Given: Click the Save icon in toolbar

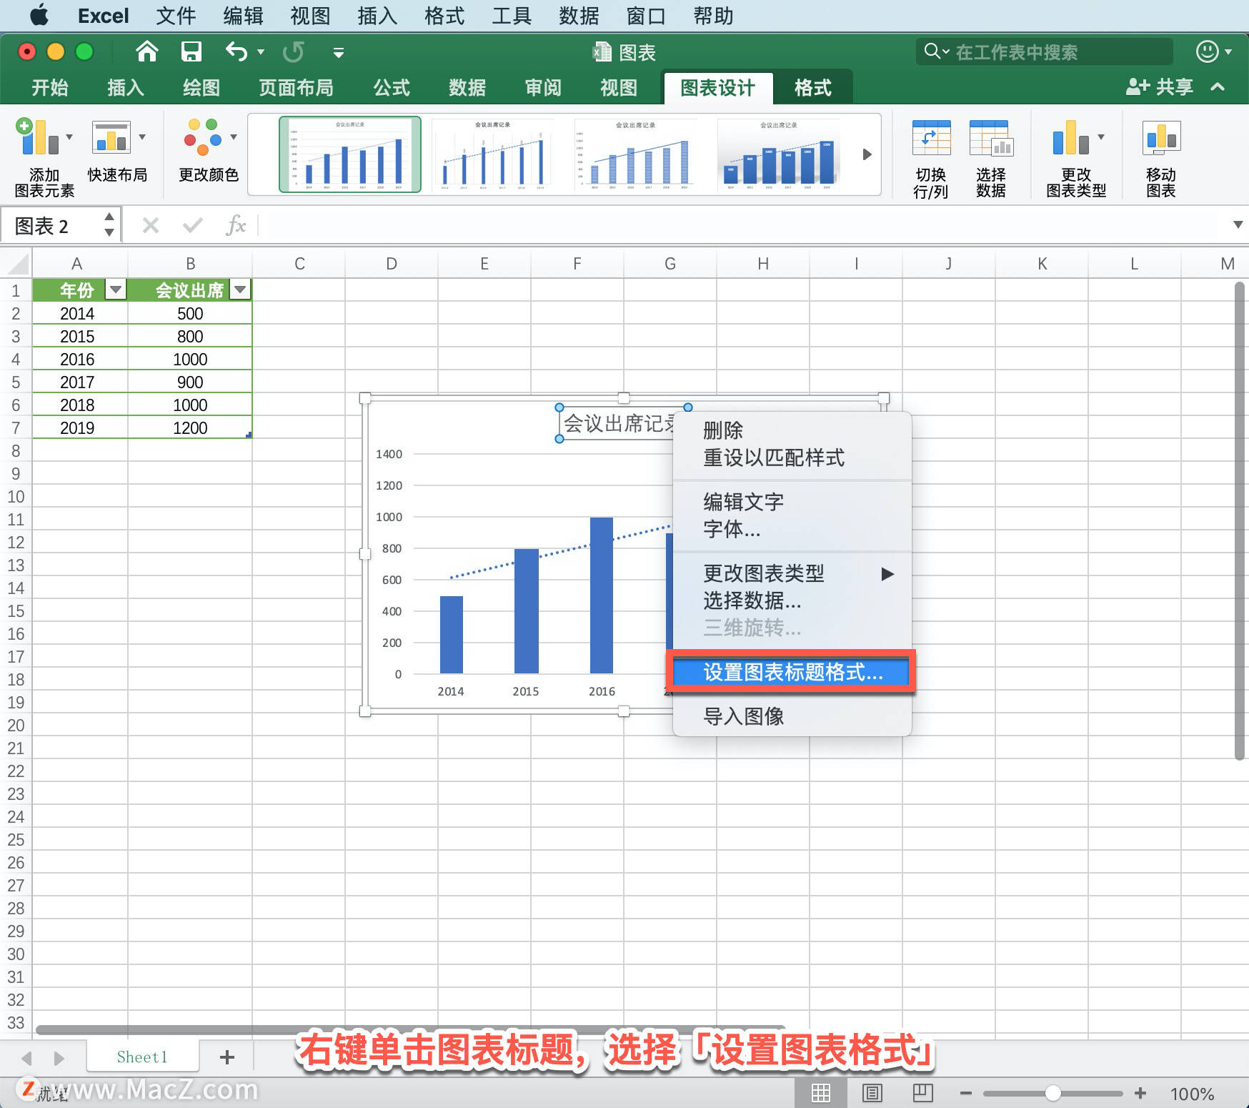Looking at the screenshot, I should 191,51.
